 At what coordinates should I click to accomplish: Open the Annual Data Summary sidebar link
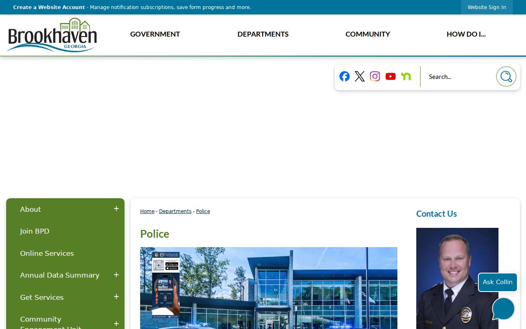[60, 275]
